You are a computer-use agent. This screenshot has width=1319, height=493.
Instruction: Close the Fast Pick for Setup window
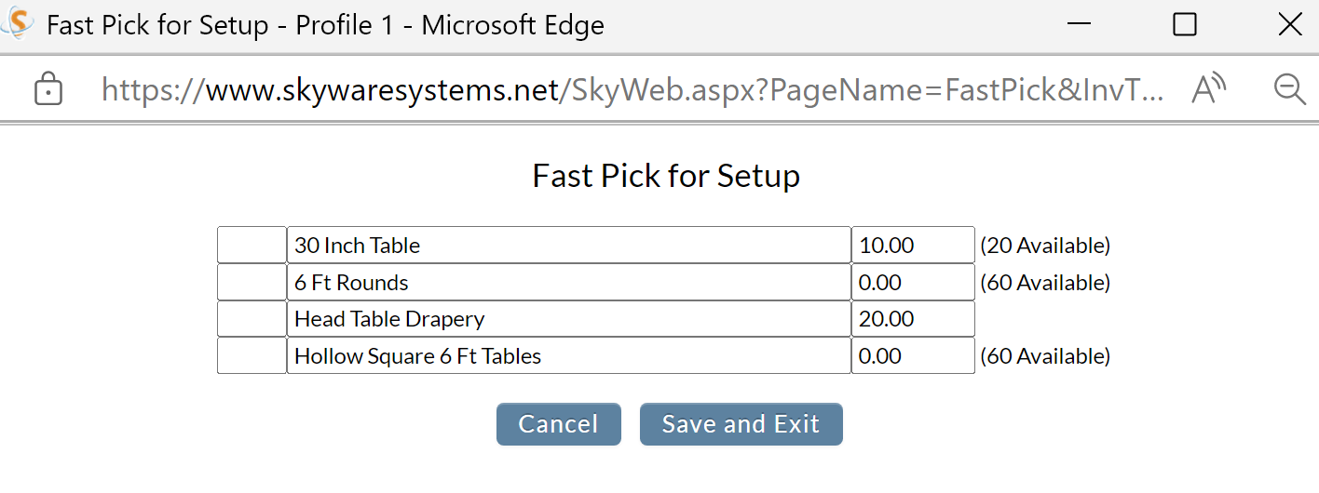click(1290, 24)
